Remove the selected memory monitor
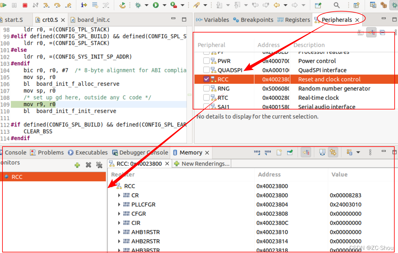Screen dimensions: 398x253 (89, 165)
